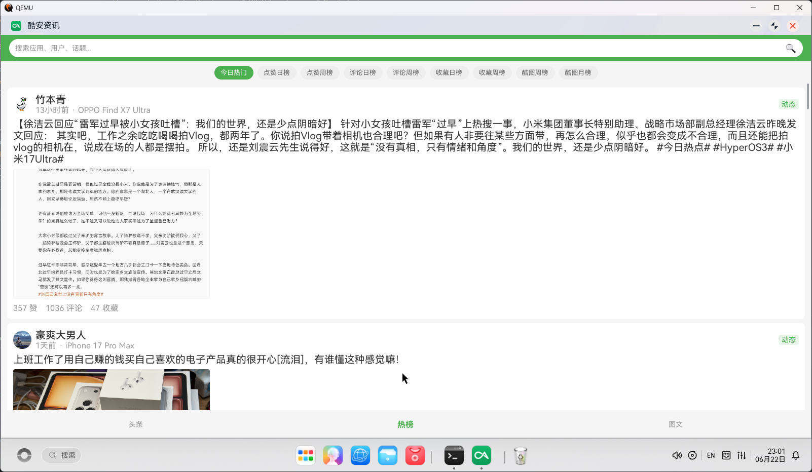Image resolution: width=812 pixels, height=472 pixels.
Task: Open the 评论周榜 ranking
Action: pos(406,72)
